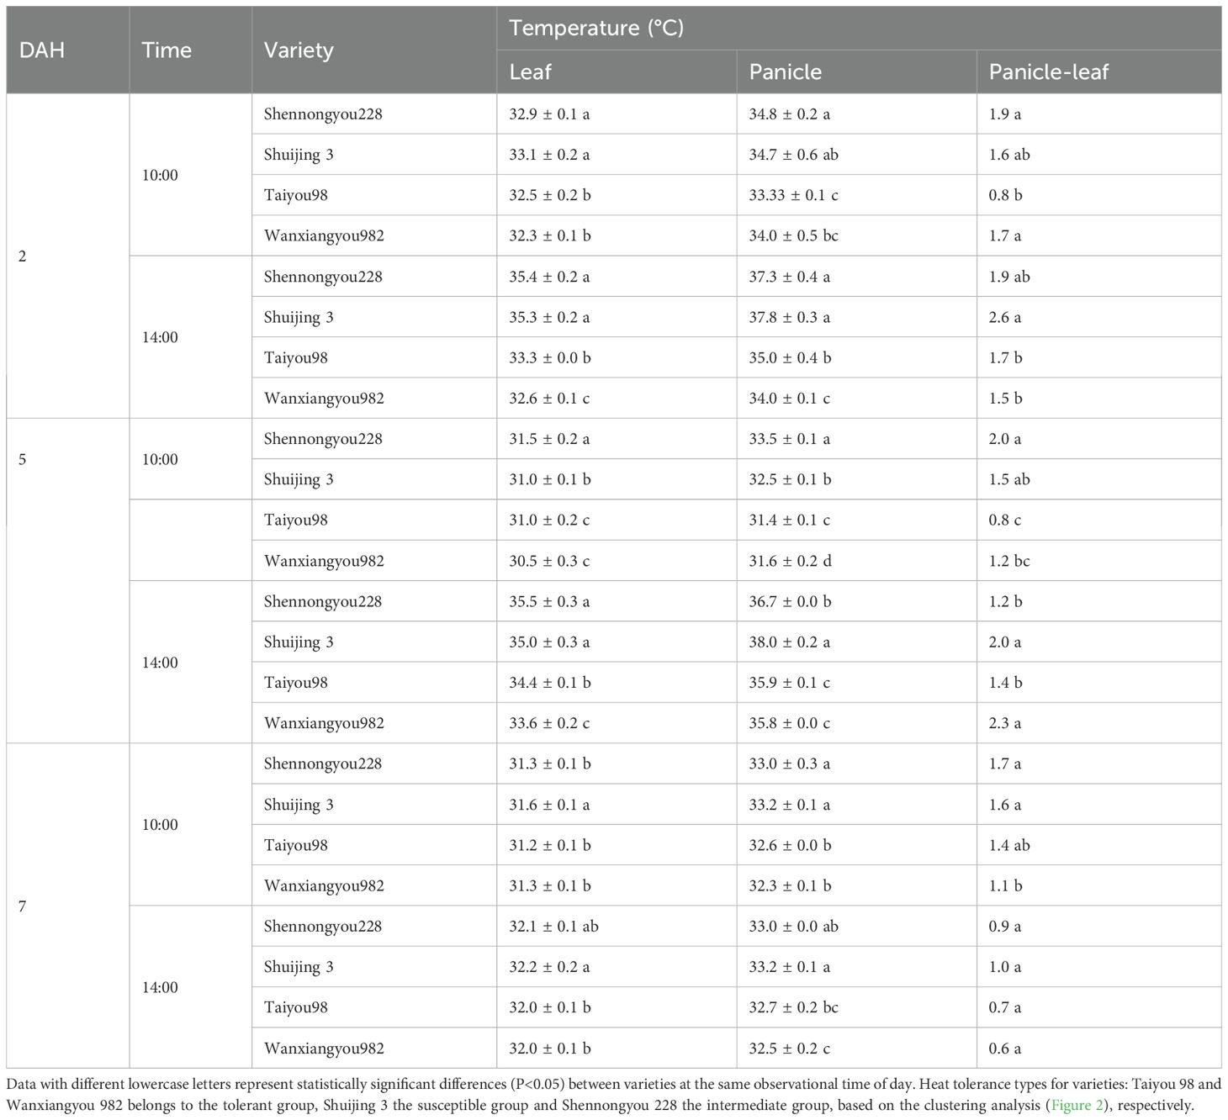Select the 31.6 ± 0.2 d panicle cell

tap(789, 561)
